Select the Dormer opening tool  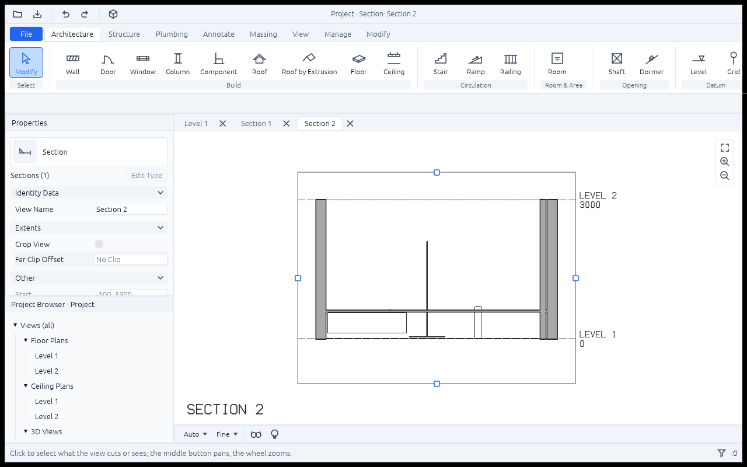click(652, 63)
